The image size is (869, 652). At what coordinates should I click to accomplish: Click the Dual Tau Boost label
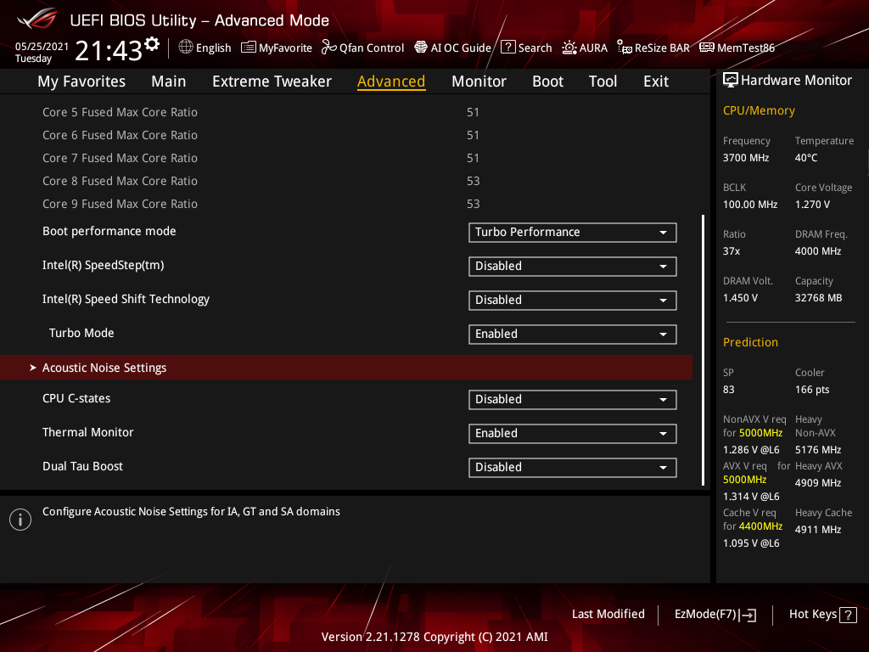click(x=82, y=466)
